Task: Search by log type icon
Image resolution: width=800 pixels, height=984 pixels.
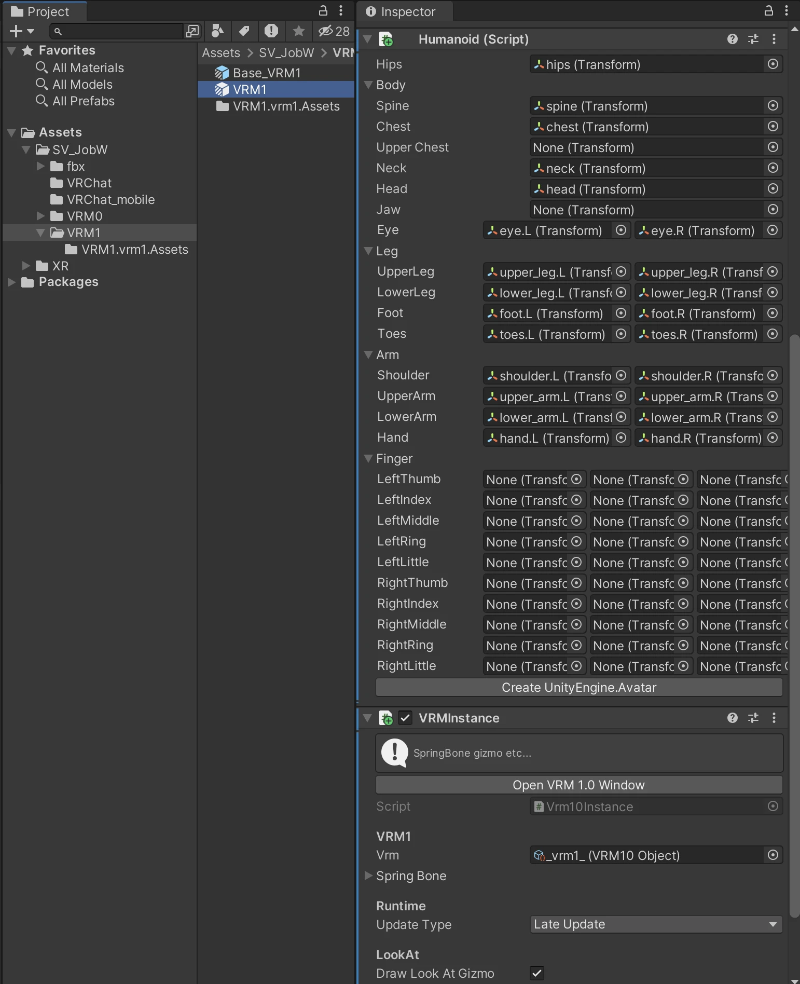Action: [x=271, y=32]
